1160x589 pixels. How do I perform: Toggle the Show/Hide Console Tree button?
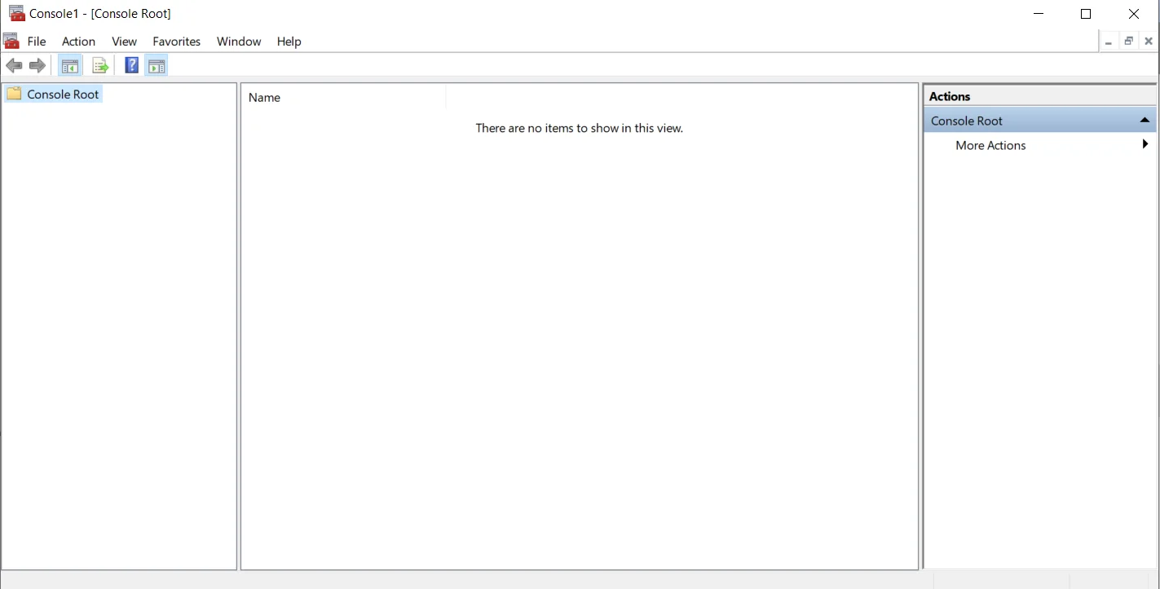pyautogui.click(x=70, y=66)
